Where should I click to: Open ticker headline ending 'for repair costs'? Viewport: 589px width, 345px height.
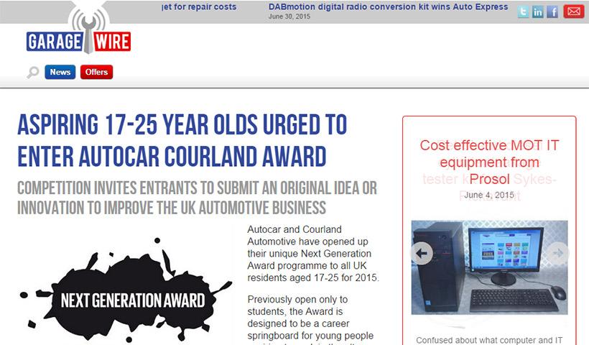tap(199, 6)
